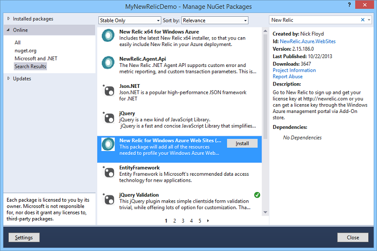
Task: Select the jQuery Validation package title
Action: point(139,195)
